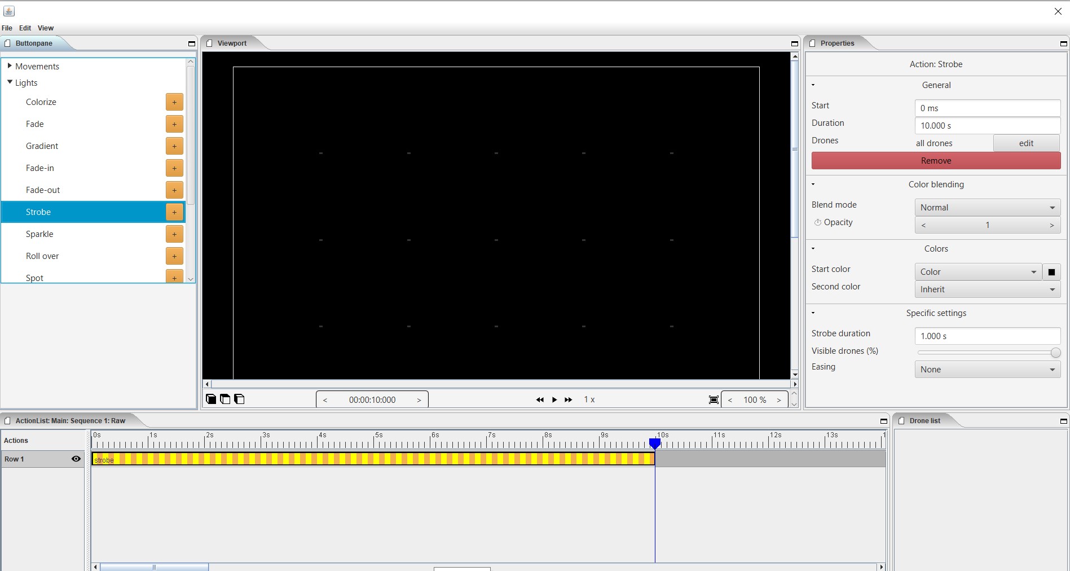
Task: Minimize the Buttonpane panel
Action: pyautogui.click(x=191, y=43)
